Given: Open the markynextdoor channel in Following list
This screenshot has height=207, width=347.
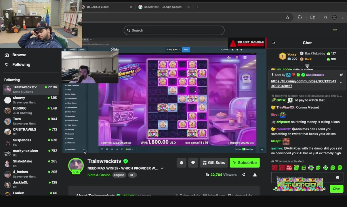Looking at the screenshot, I should click(31, 153).
